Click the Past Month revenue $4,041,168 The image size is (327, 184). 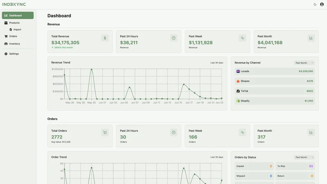(270, 43)
